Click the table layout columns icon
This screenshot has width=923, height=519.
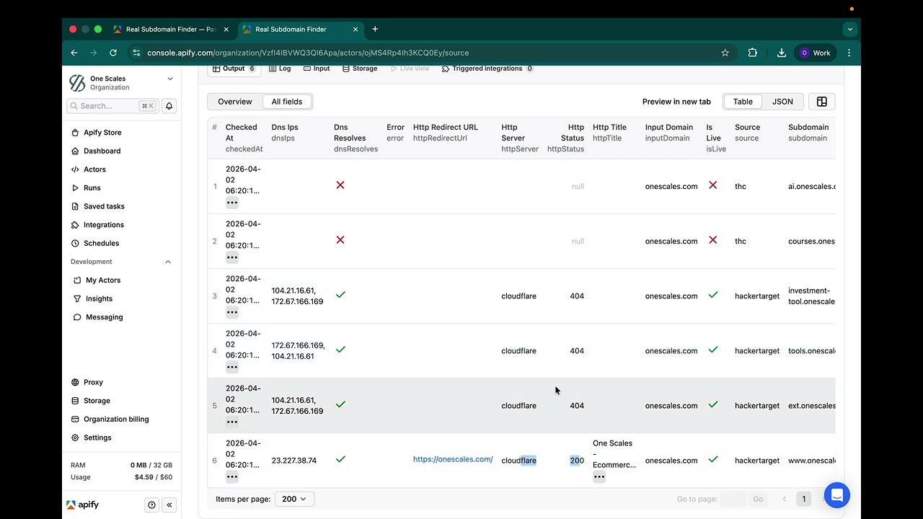[821, 102]
